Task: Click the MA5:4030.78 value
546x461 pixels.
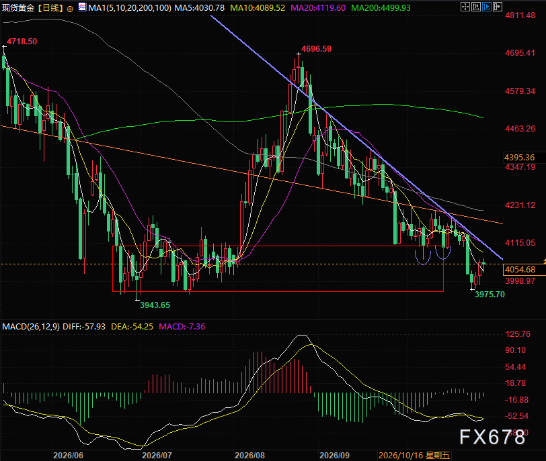Action: click(200, 7)
